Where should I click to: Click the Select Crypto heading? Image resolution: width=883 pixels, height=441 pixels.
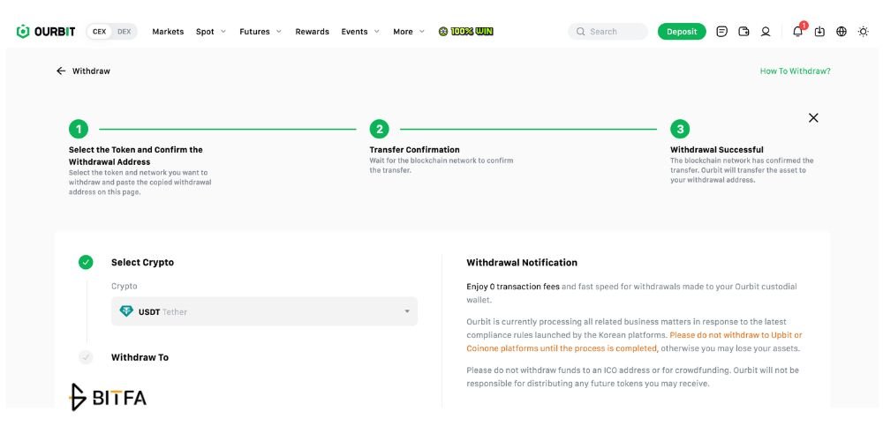click(x=142, y=262)
